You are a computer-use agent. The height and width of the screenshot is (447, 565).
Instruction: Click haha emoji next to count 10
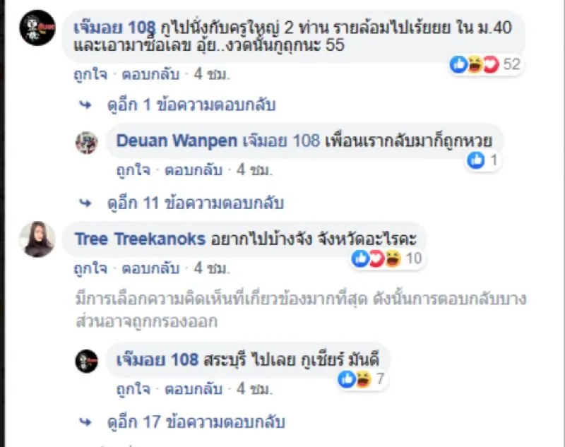pyautogui.click(x=393, y=258)
